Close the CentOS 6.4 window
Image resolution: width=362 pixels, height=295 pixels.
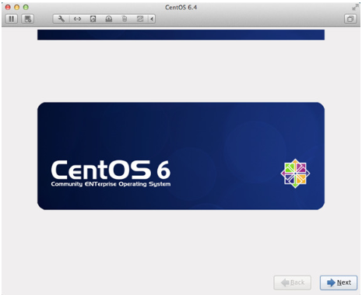[8, 7]
